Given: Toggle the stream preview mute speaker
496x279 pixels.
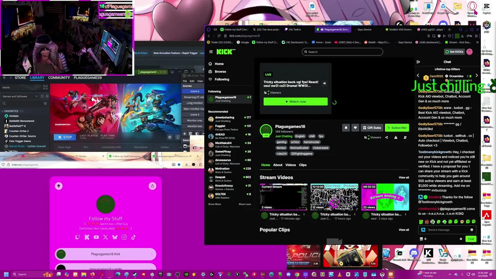Looking at the screenshot, I should 324,83.
